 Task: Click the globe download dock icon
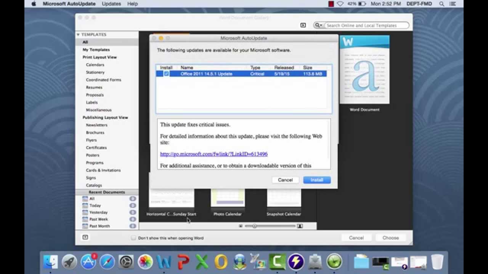click(240, 261)
